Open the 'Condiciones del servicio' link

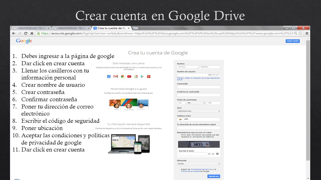click(x=201, y=169)
